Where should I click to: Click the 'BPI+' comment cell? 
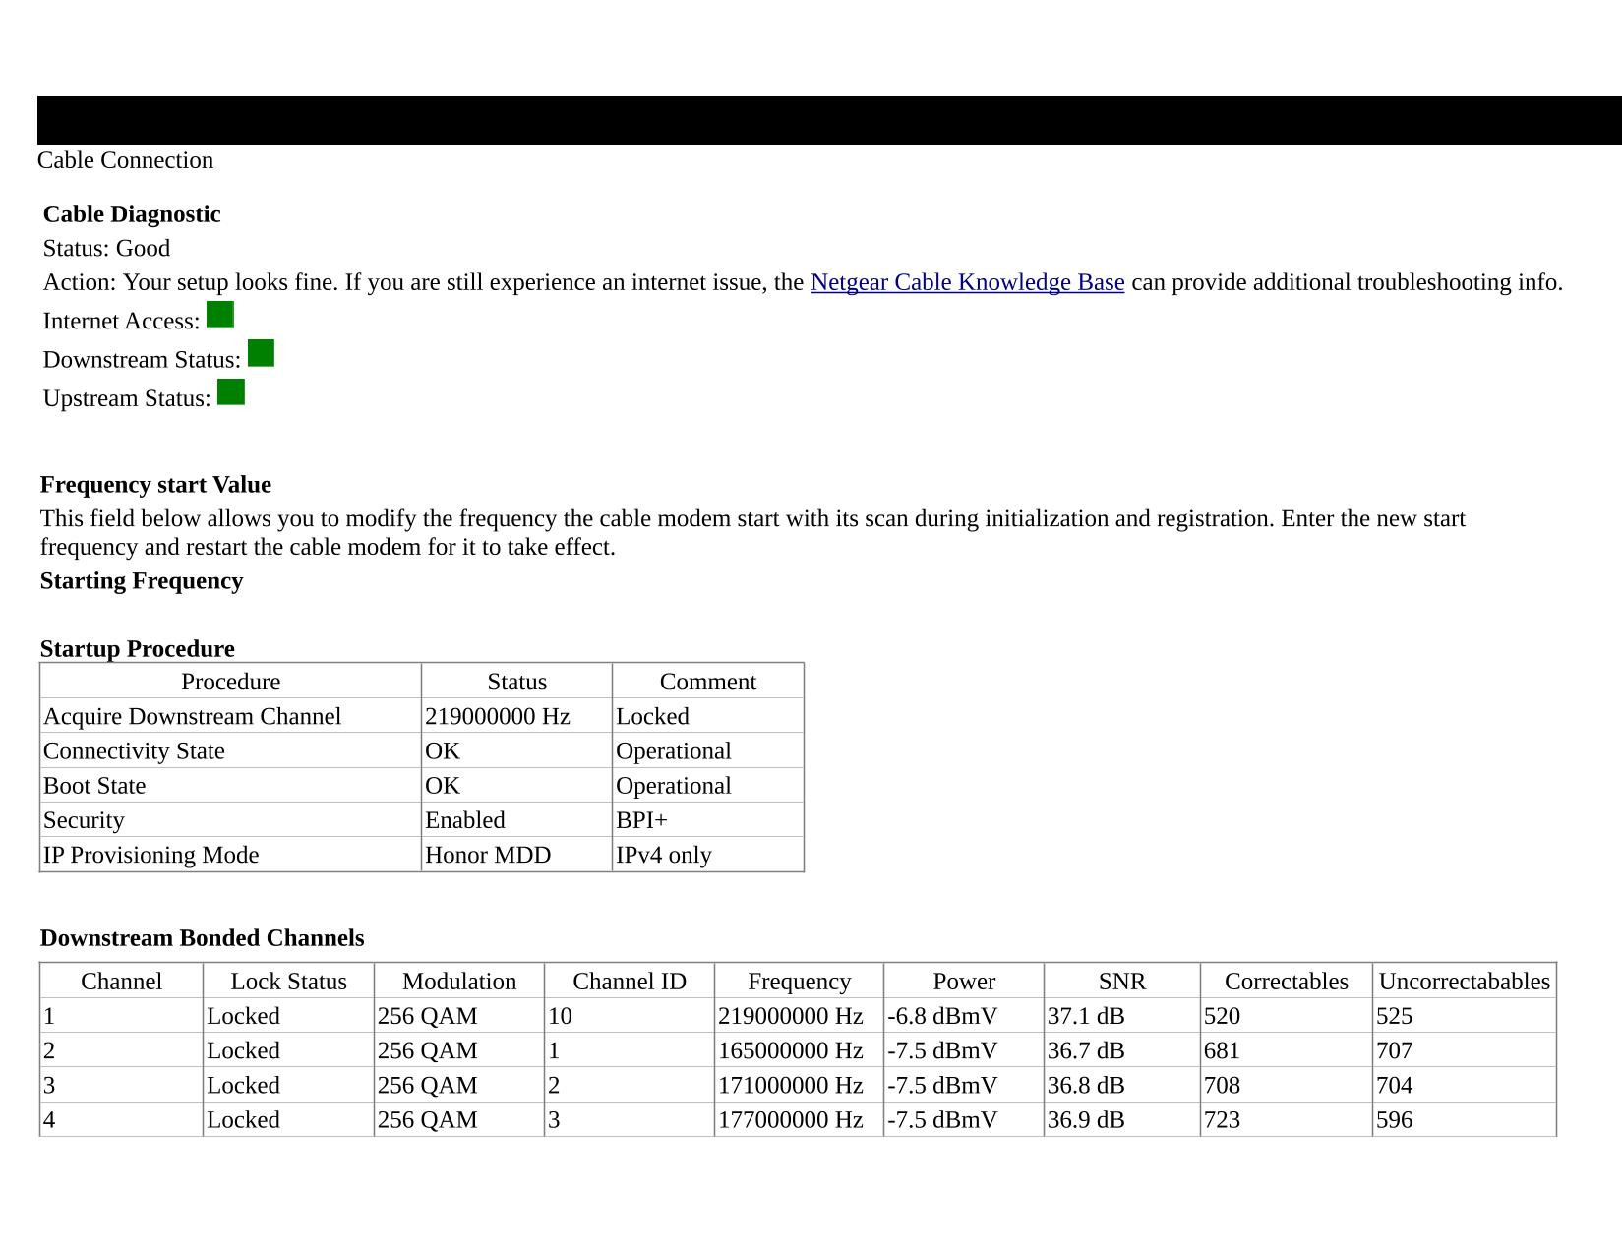708,820
